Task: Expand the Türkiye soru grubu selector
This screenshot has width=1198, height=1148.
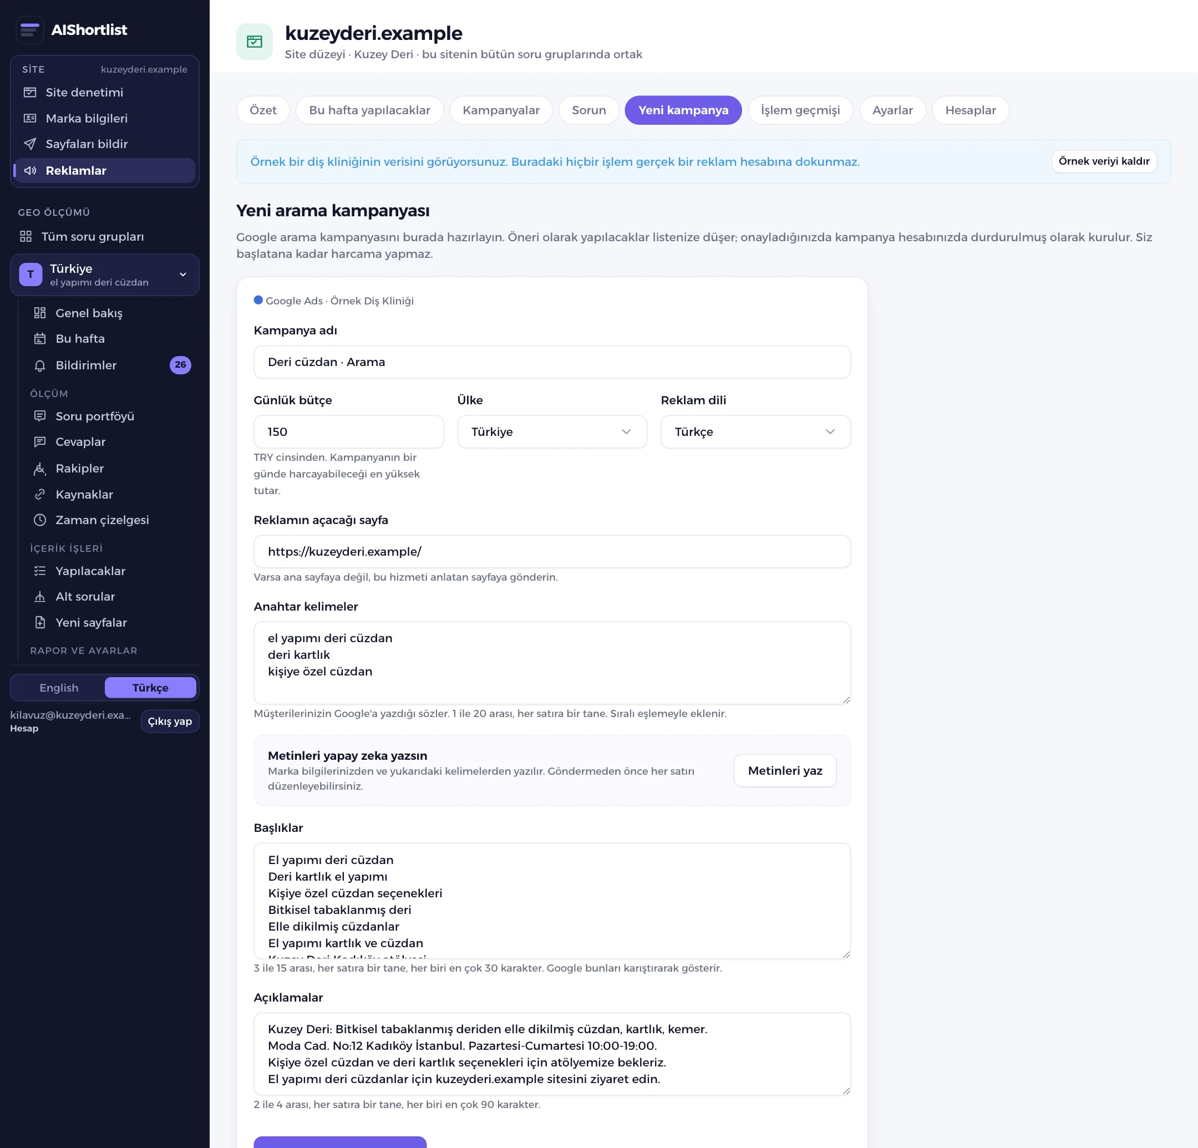Action: click(104, 275)
